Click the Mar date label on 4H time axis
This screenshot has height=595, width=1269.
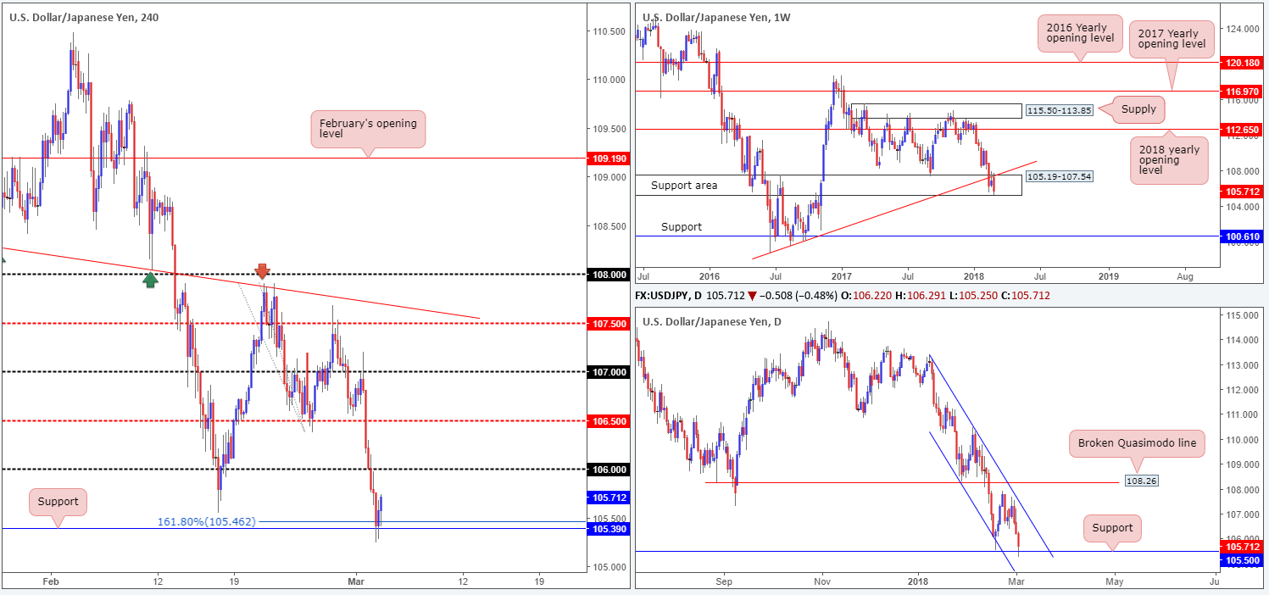point(356,582)
